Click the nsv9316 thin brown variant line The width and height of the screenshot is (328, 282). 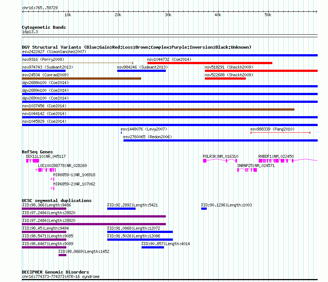click(x=77, y=63)
